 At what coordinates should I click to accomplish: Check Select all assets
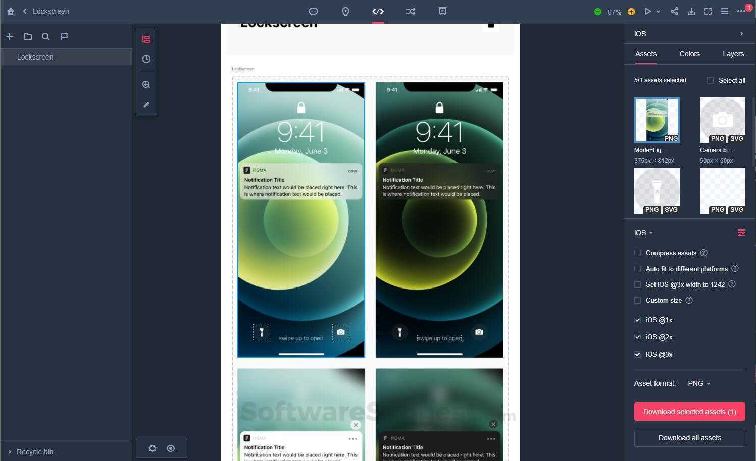(x=711, y=80)
